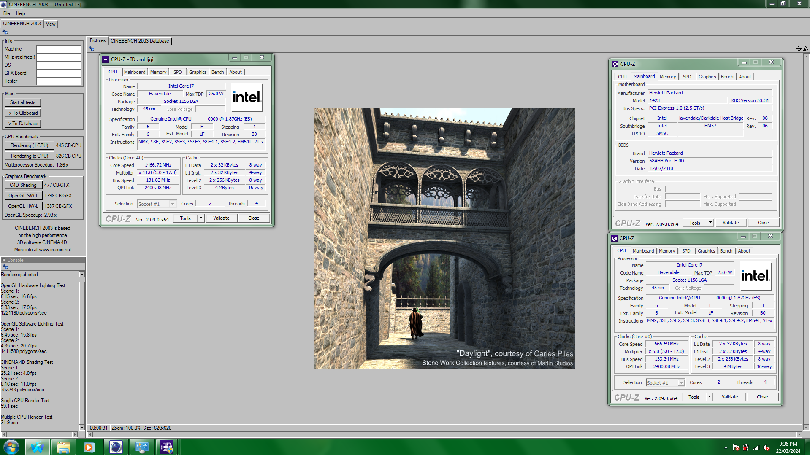
Task: Click chip icon in lower-right CPU-Z title bar
Action: click(614, 238)
